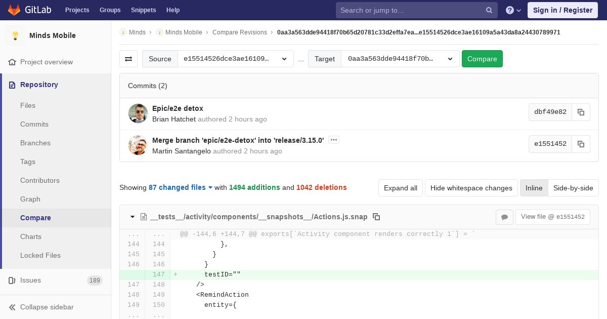
Task: Open Contributors in the sidebar
Action: (40, 180)
